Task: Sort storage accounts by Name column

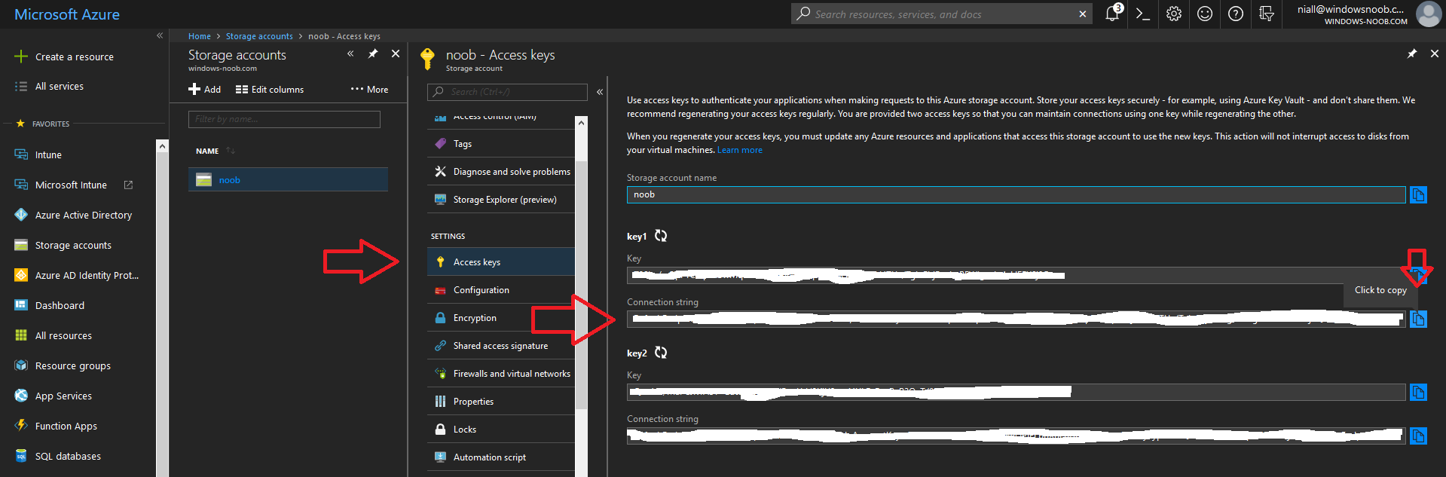Action: click(216, 151)
